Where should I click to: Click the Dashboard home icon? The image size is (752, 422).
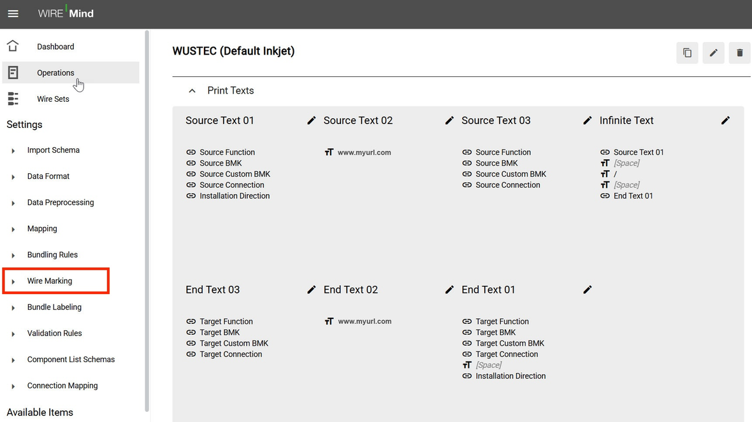point(13,46)
